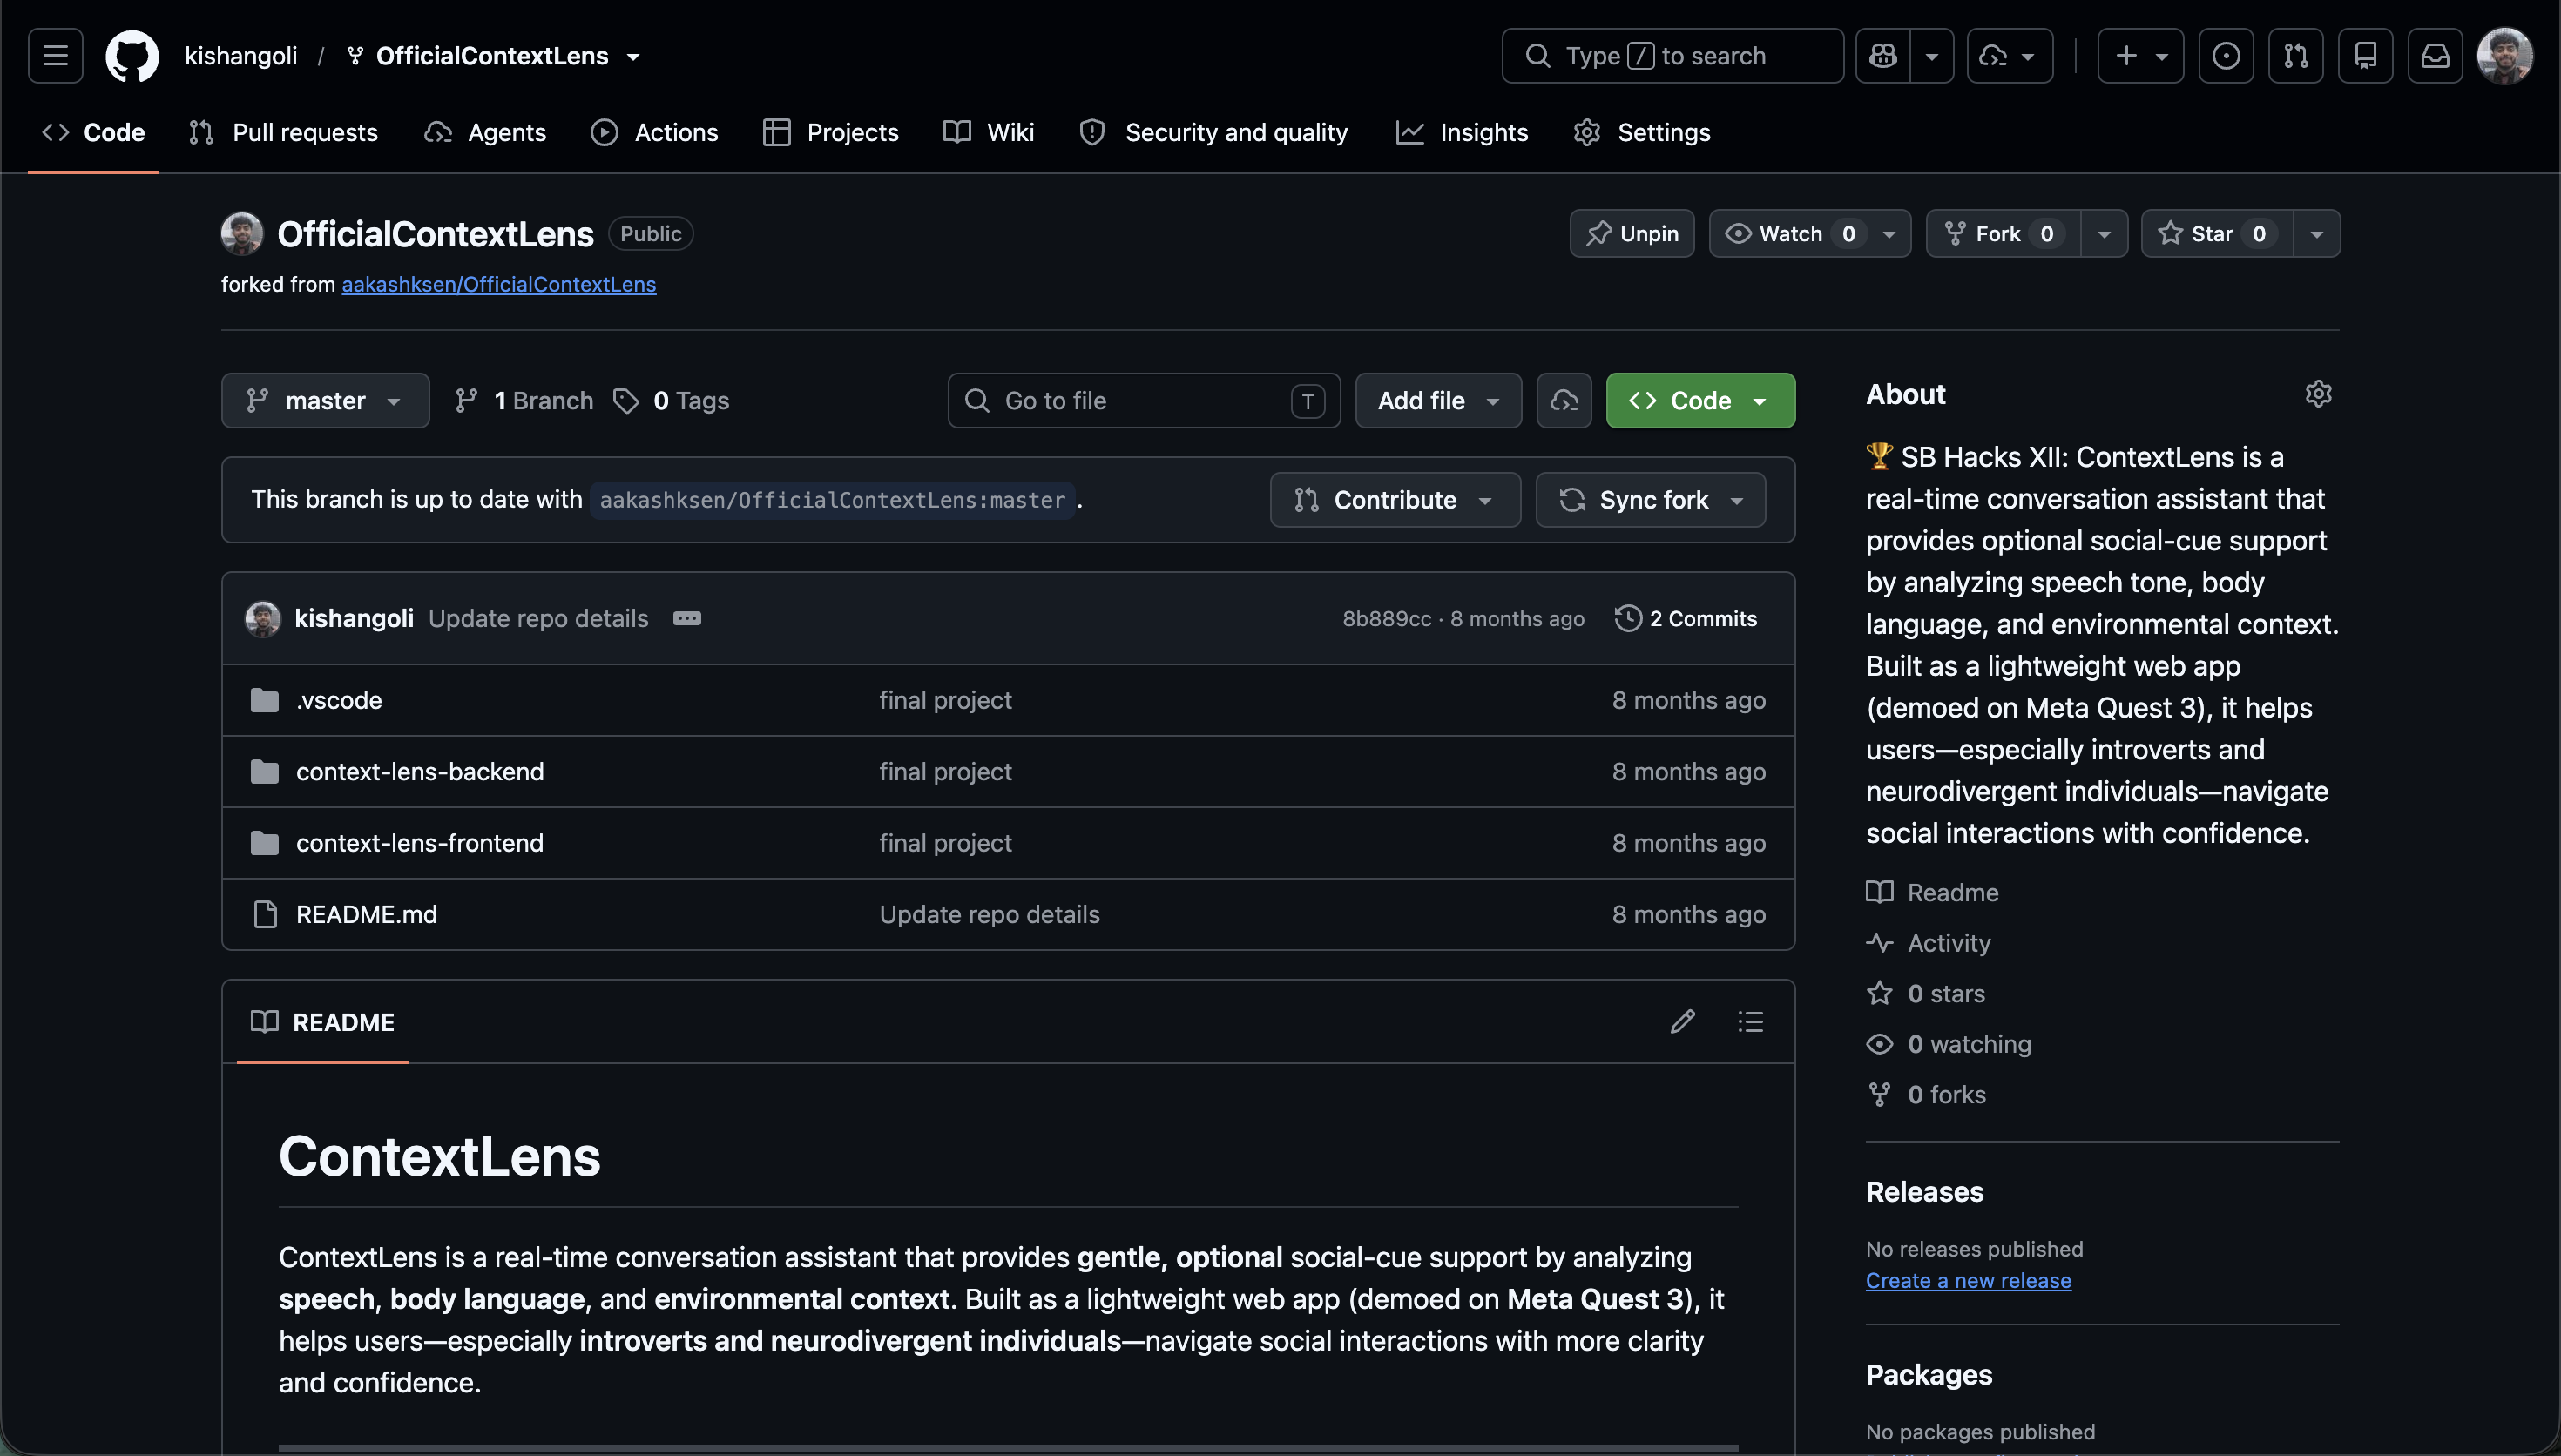View the Insights tab
Viewport: 2561px width, 1456px height.
1463,132
